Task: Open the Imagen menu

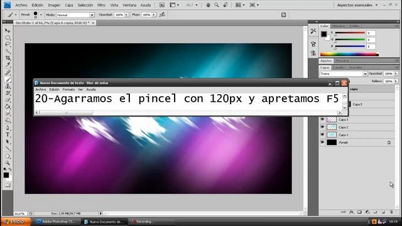Action: click(x=54, y=5)
